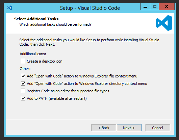
Task: Click the Select Additional Tasks heading
Action: click(36, 19)
